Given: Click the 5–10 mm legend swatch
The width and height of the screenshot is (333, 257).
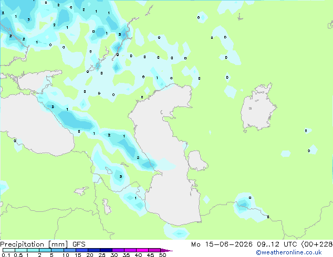Looking at the screenshot, I should pos(57,250).
